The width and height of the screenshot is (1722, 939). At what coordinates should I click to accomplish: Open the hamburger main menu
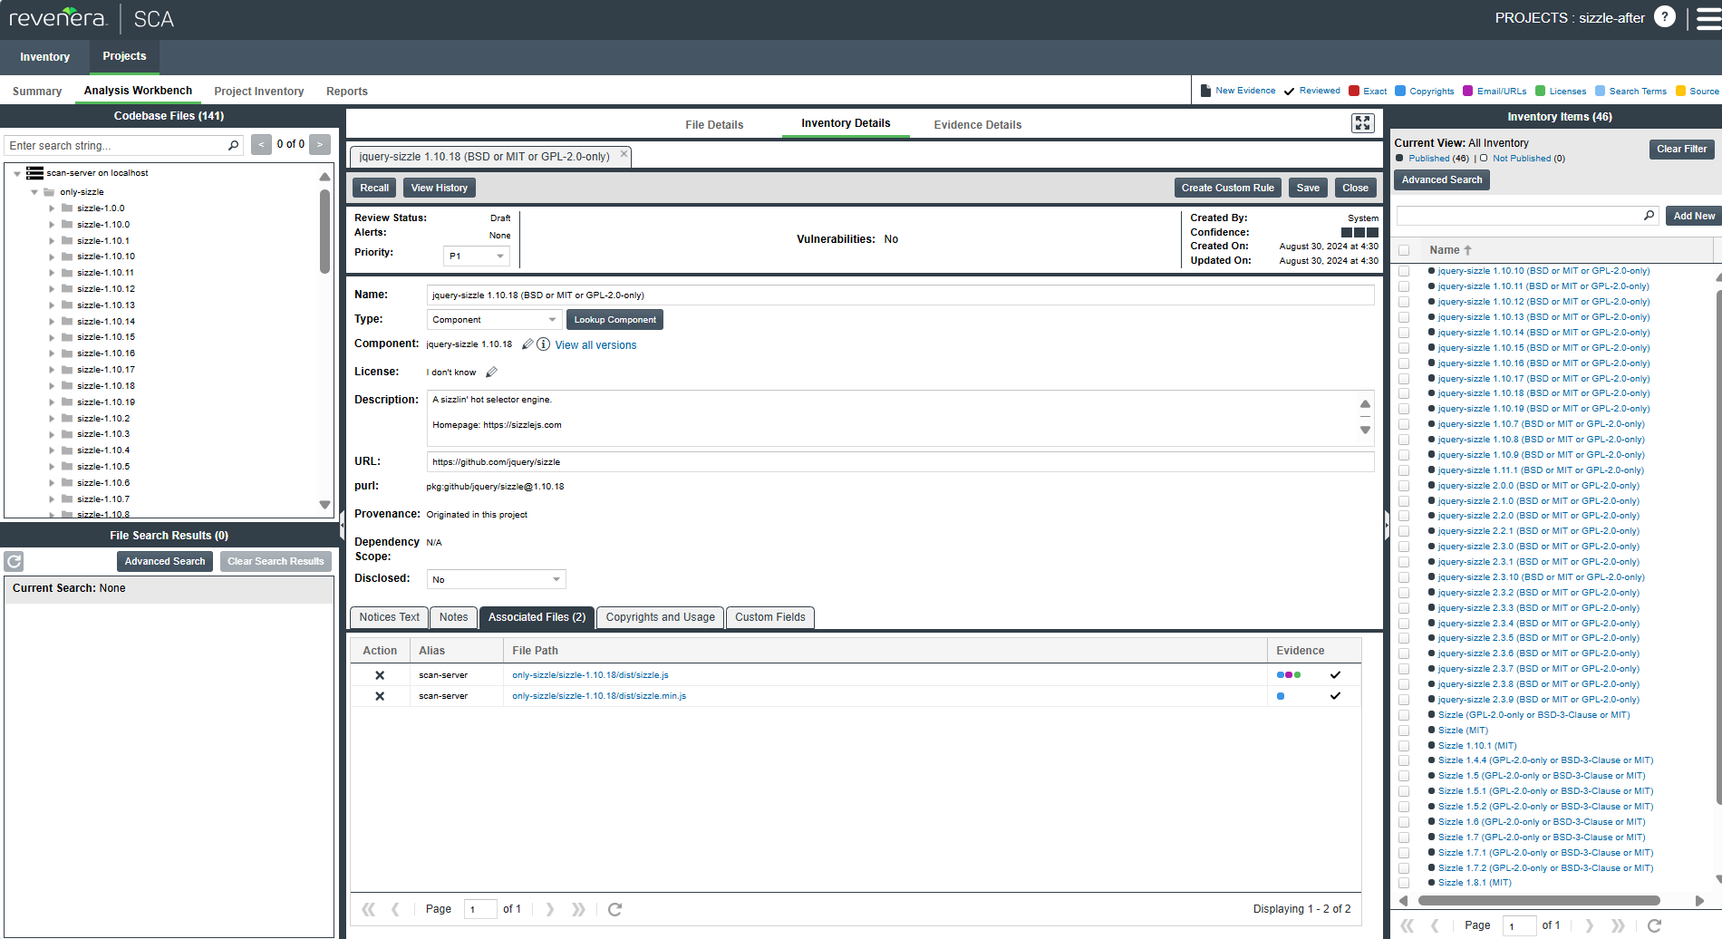pos(1707,19)
